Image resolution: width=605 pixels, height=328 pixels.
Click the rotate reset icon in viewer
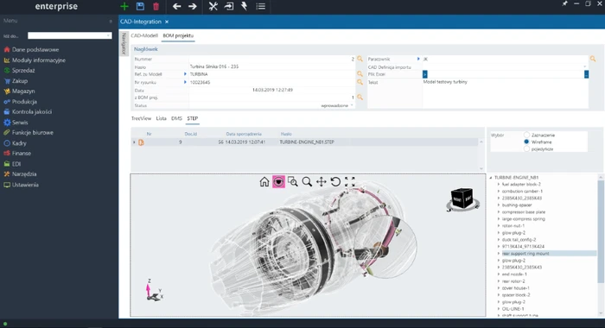click(335, 181)
